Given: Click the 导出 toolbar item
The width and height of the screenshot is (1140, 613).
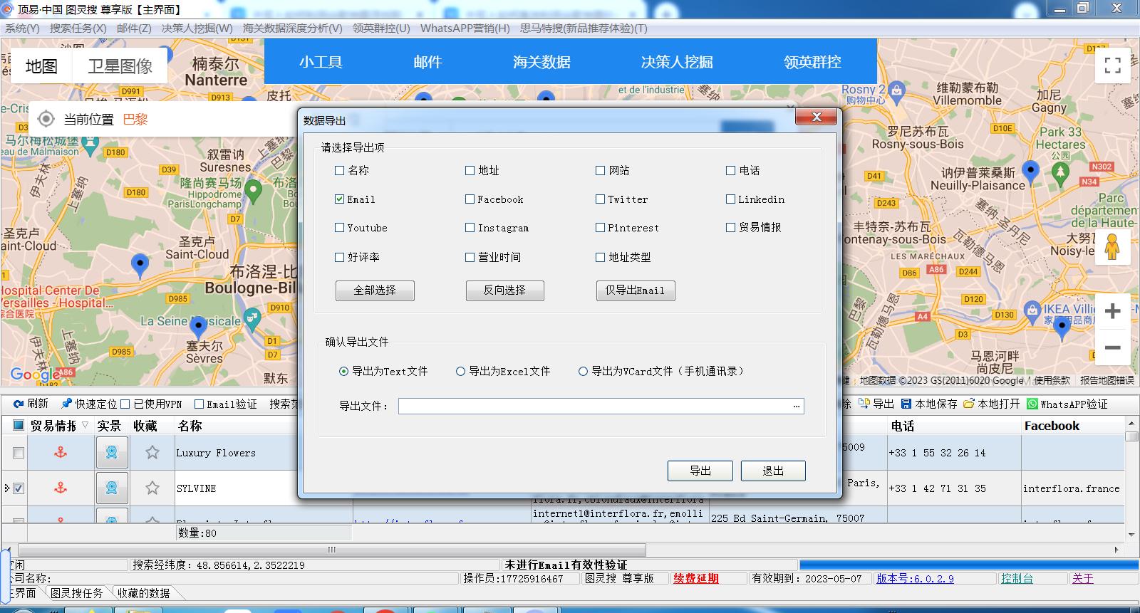Looking at the screenshot, I should 876,404.
